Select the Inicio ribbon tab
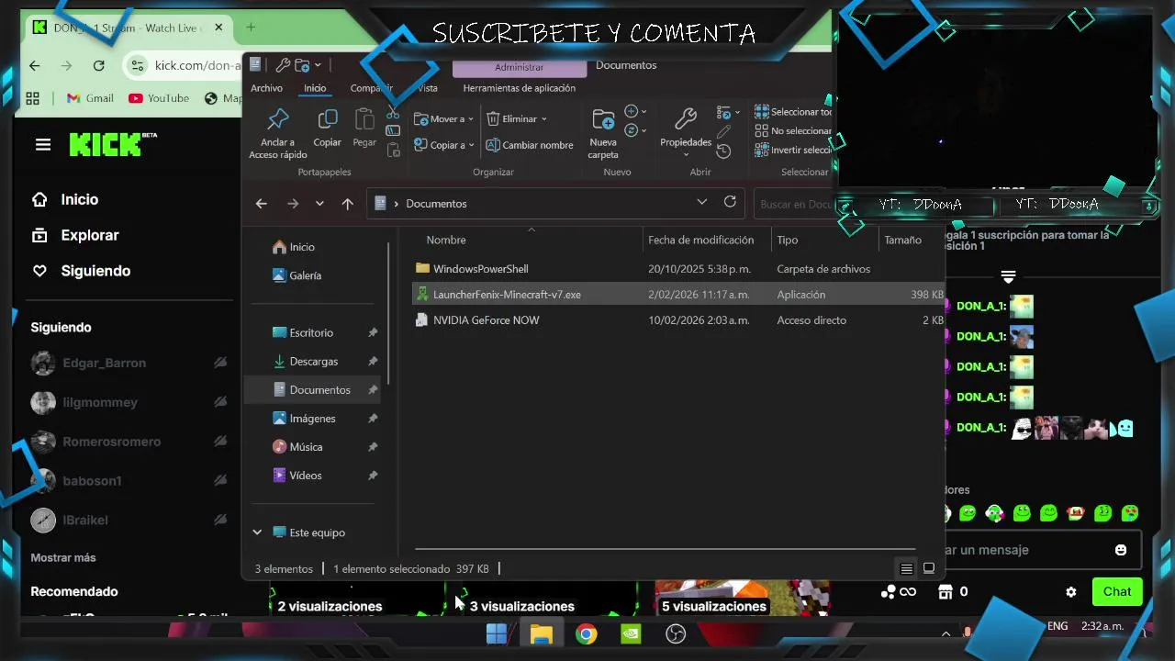Screen dimensions: 1175x661 click(x=315, y=88)
